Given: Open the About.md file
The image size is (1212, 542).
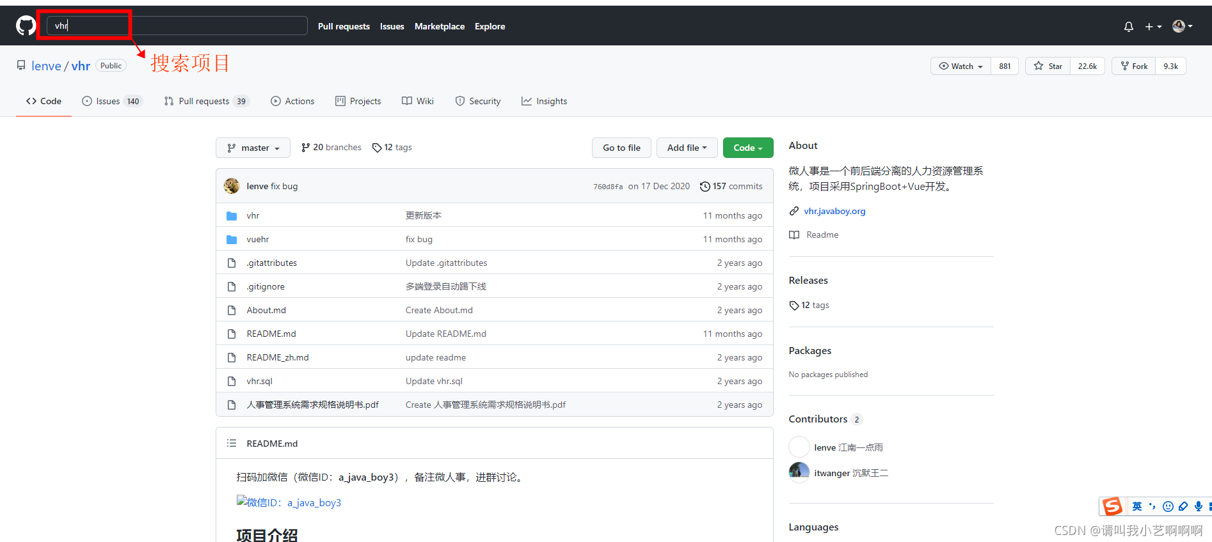Looking at the screenshot, I should 266,310.
